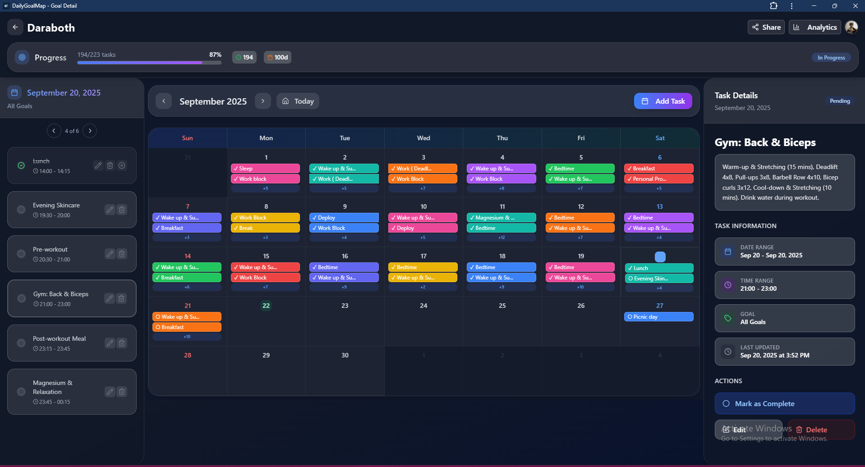Expand +6 more tasks on September 14
This screenshot has width=865, height=467.
tap(187, 287)
